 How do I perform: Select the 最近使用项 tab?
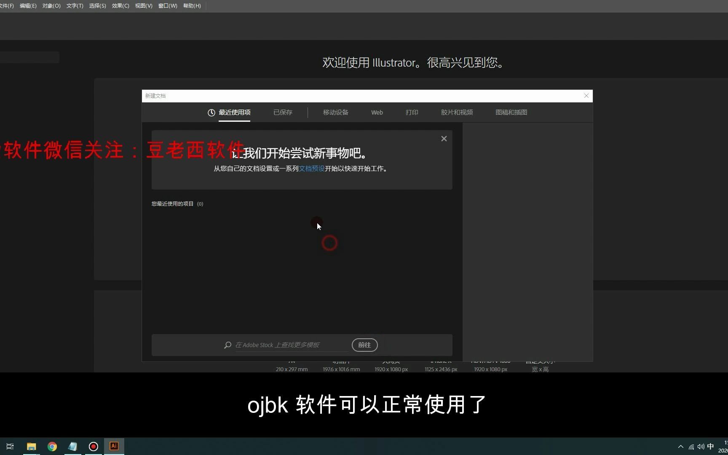pos(234,112)
